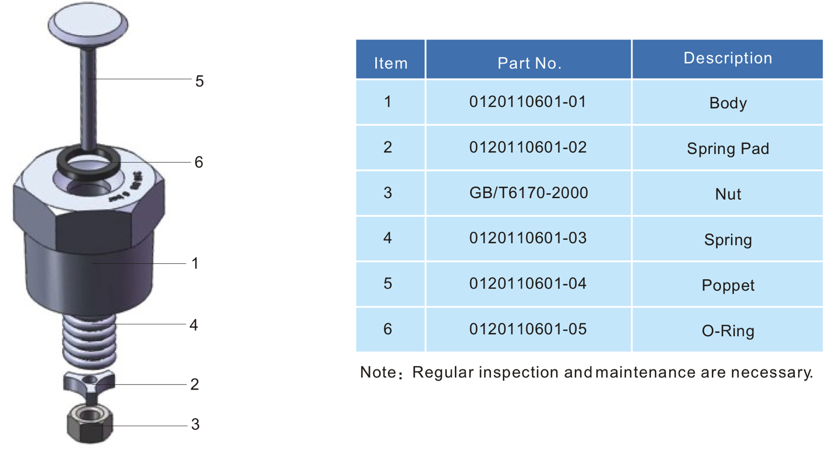Click the Poppet description cell
The height and width of the screenshot is (450, 834).
coord(728,285)
